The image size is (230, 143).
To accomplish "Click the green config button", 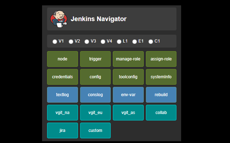I will [x=95, y=77].
